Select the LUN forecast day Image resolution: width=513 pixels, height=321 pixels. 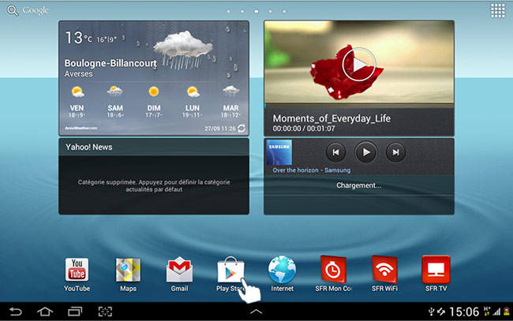click(x=193, y=101)
